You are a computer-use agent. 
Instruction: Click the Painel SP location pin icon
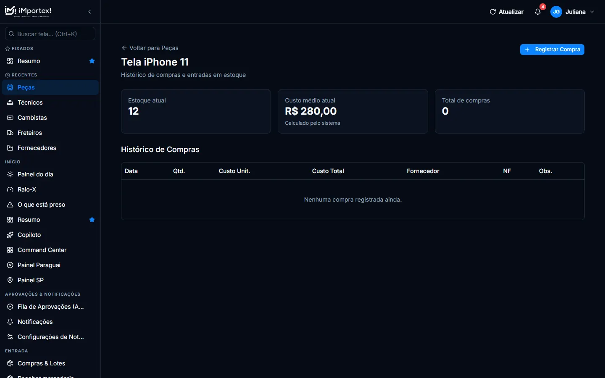10,280
